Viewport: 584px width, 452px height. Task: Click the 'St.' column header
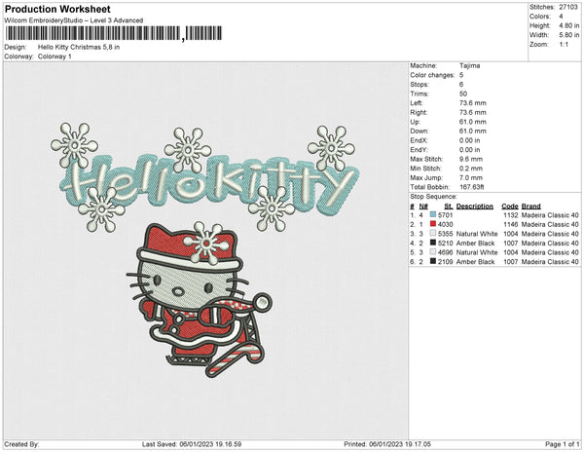(x=449, y=207)
